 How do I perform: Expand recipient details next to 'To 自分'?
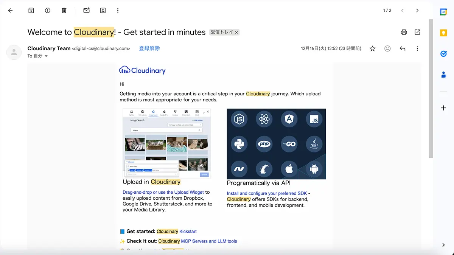(x=46, y=56)
